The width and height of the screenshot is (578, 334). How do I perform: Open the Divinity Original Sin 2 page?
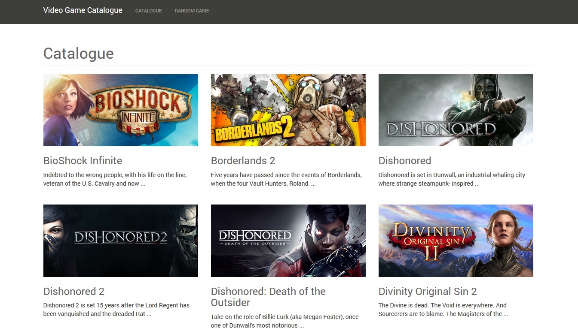pyautogui.click(x=427, y=291)
